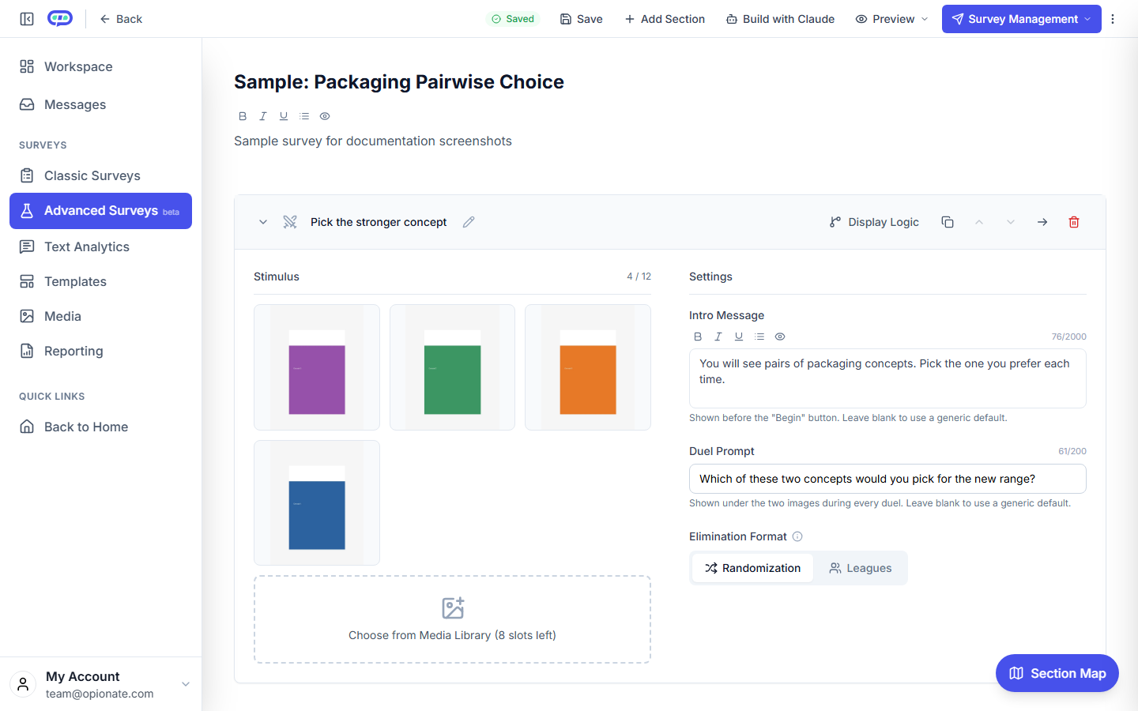Click the '4 / 12' stimulus count
1138x711 pixels.
pyautogui.click(x=639, y=276)
